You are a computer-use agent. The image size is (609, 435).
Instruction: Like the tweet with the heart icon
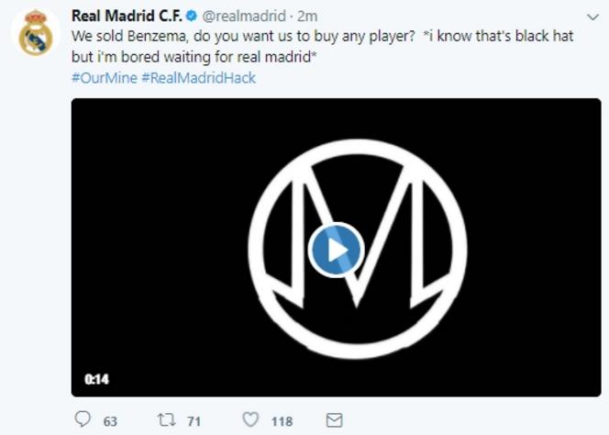pos(249,419)
